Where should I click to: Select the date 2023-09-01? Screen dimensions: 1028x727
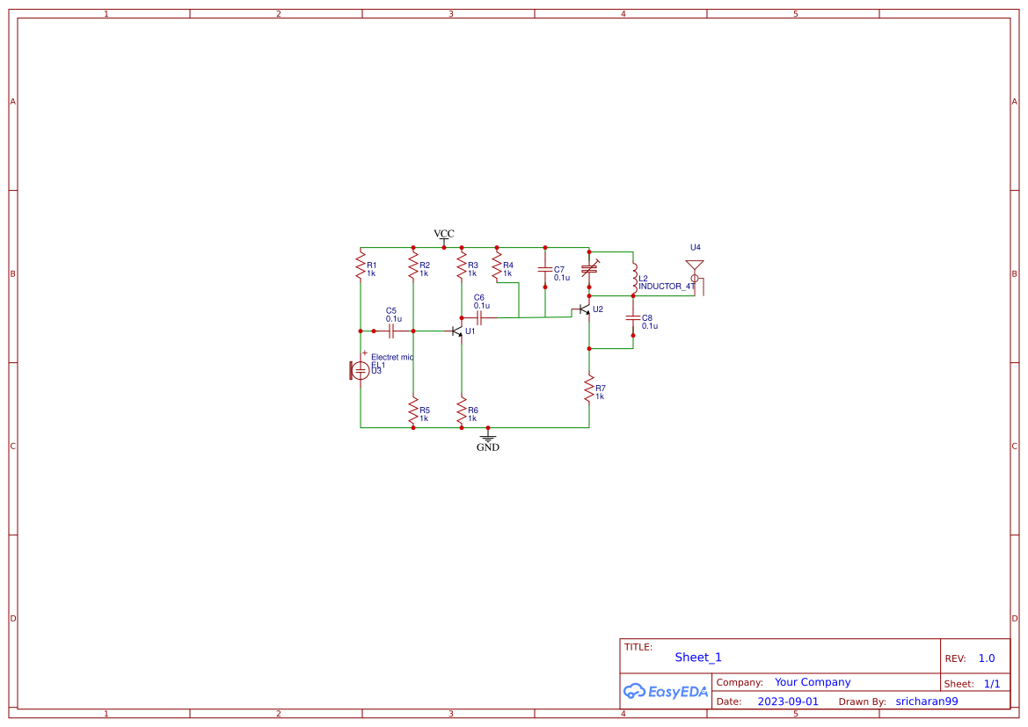coord(789,702)
